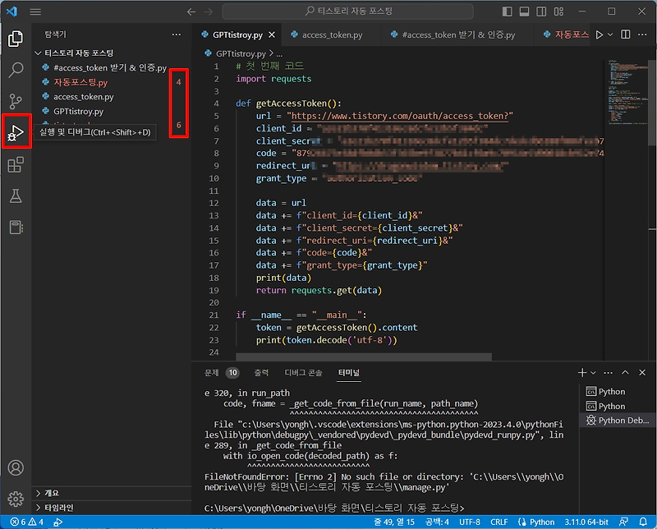Switch to the 문제 problems panel tab
Viewport: 657px width, 529px height.
coord(212,372)
